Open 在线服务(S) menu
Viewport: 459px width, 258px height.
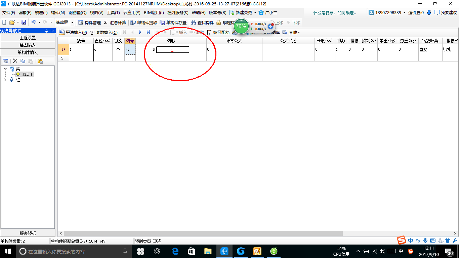(178, 12)
